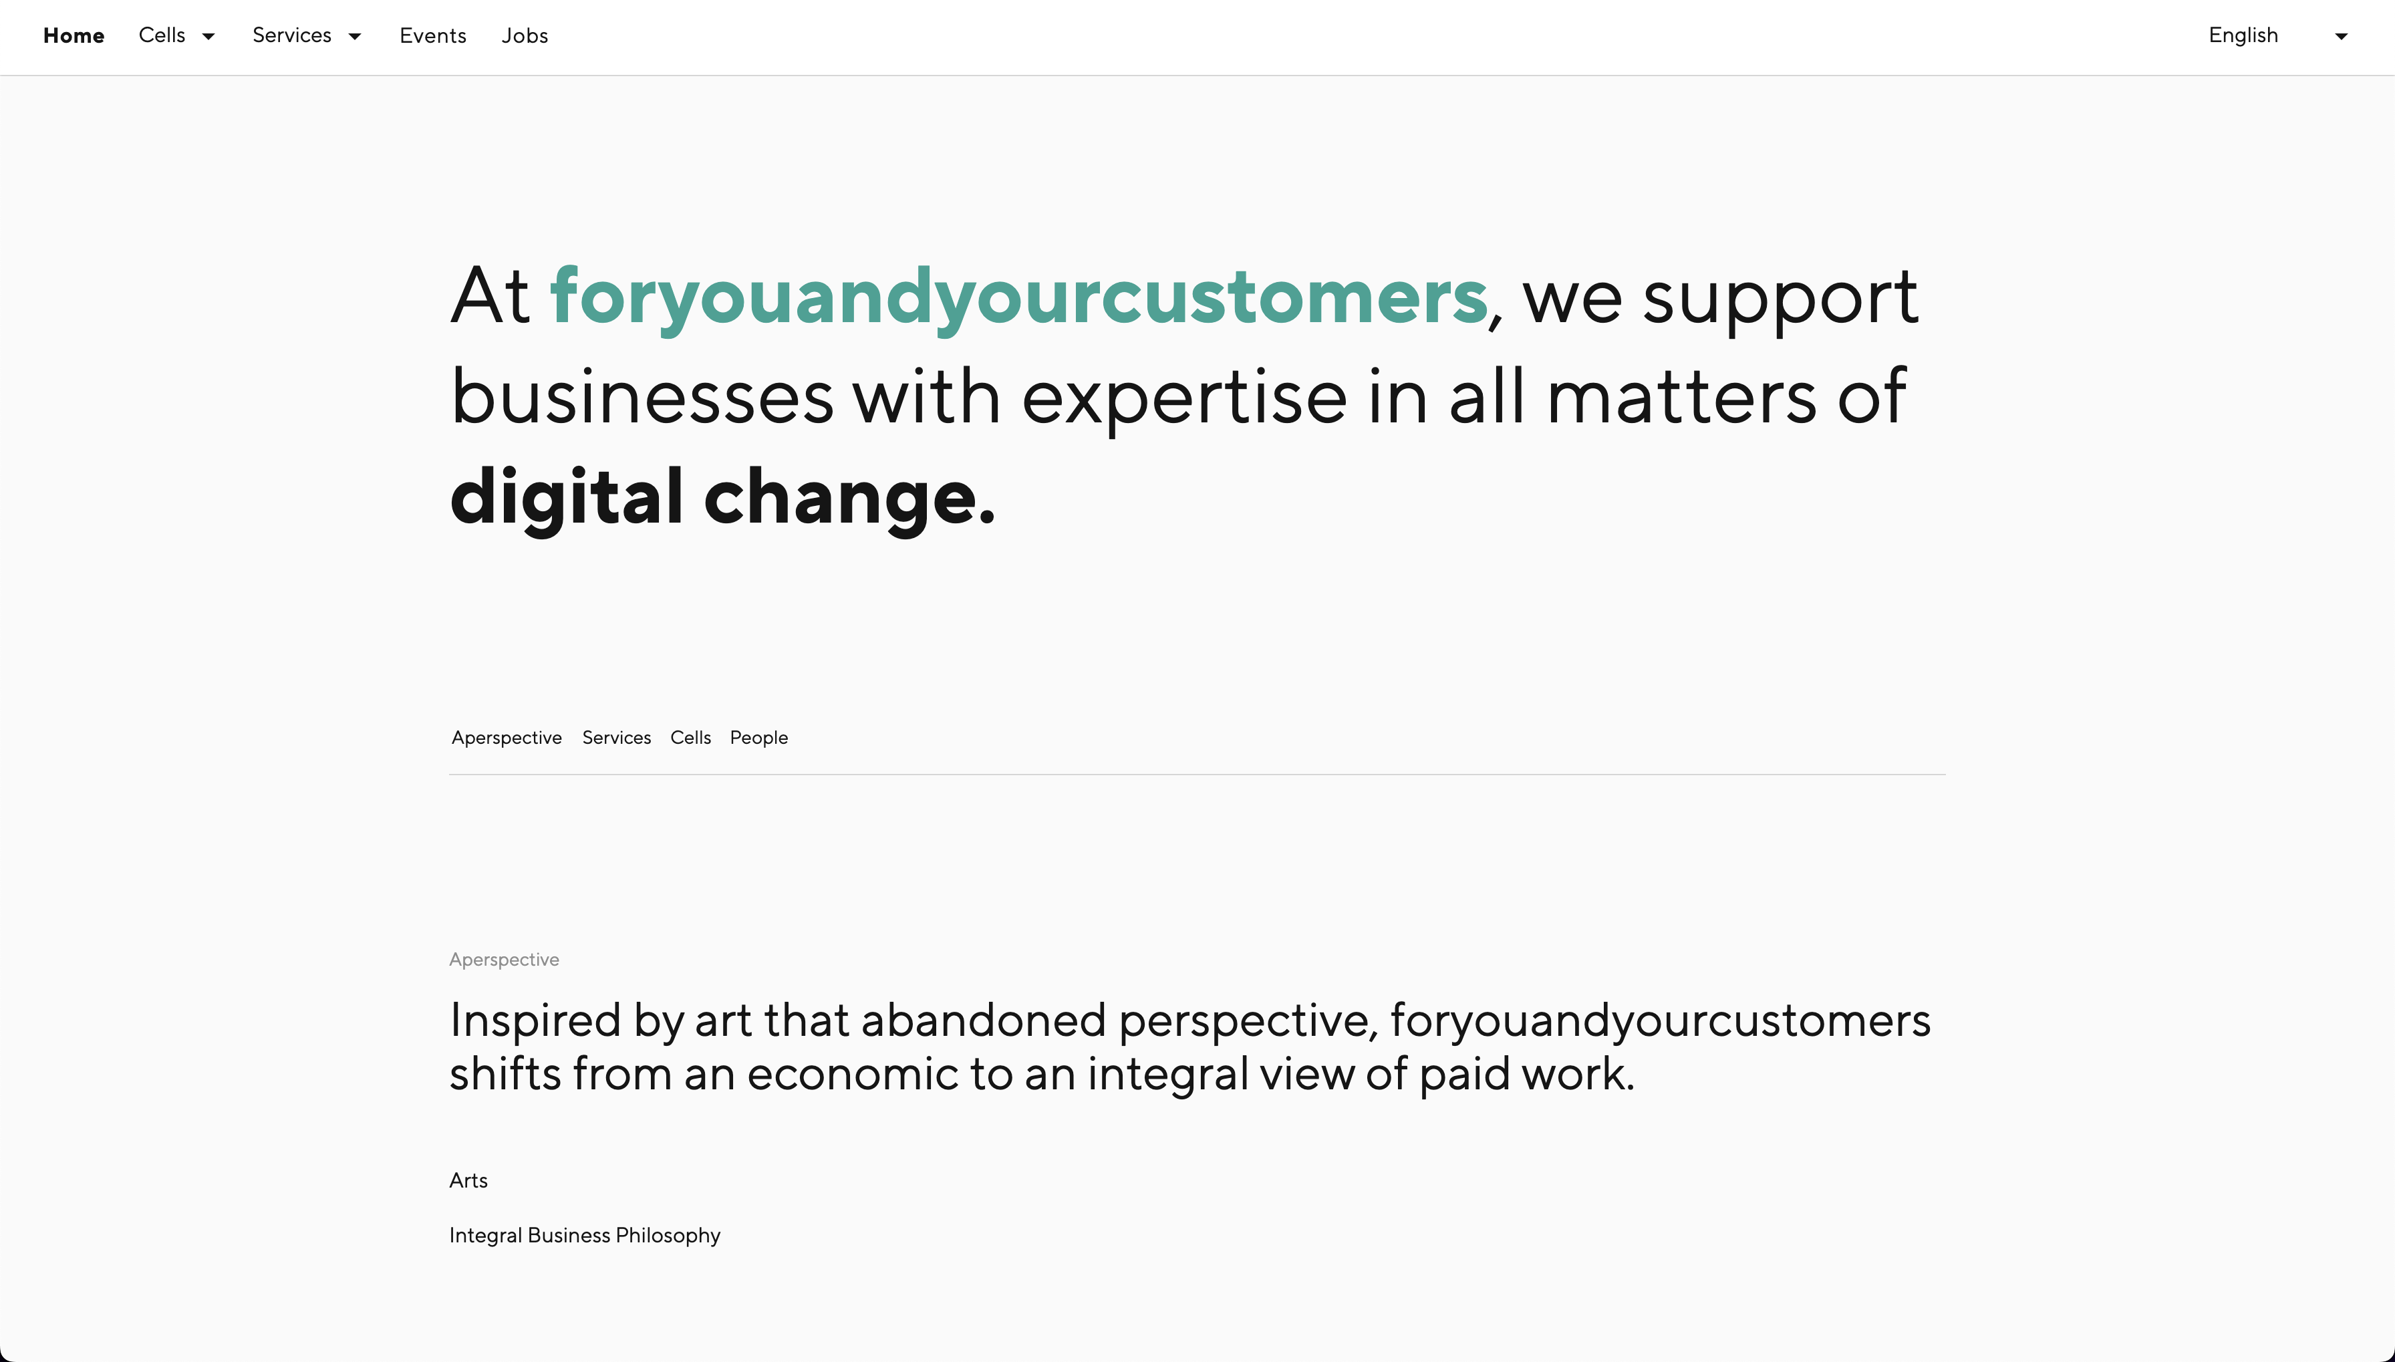
Task: Open the English language selector
Action: (2243, 35)
